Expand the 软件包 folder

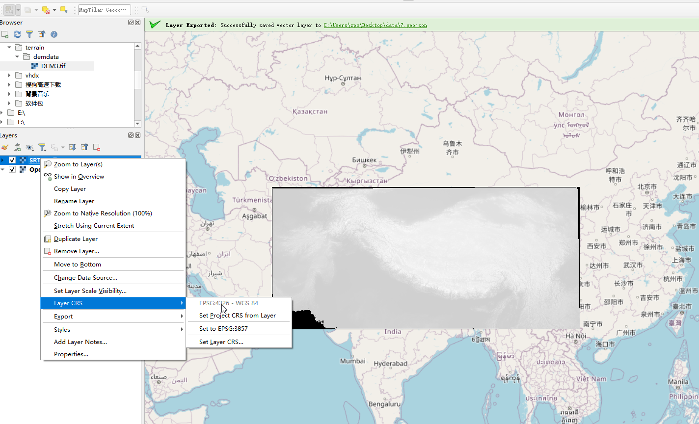coord(9,104)
